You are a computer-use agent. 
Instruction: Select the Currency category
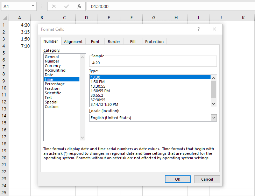pos(62,66)
